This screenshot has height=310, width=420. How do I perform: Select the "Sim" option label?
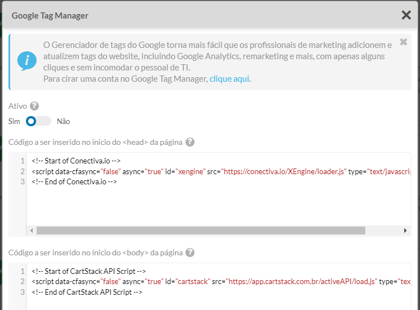pos(14,121)
